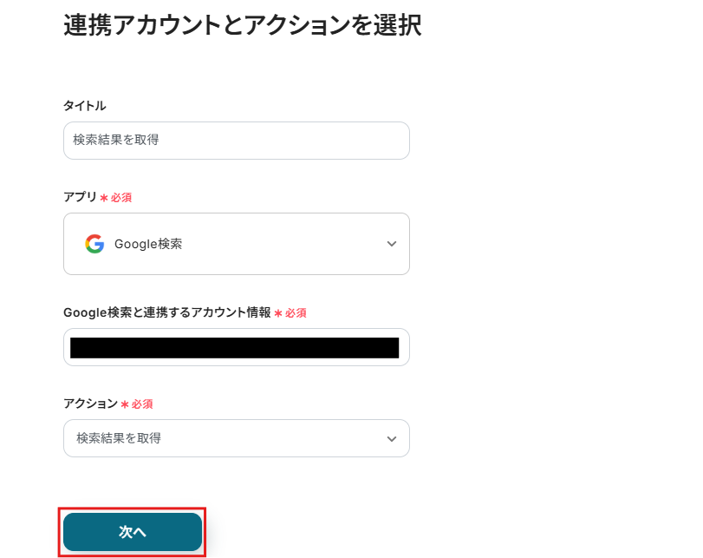Click the asterisk after アカウント情報 label
Viewport: 703px width, 558px height.
click(x=278, y=313)
